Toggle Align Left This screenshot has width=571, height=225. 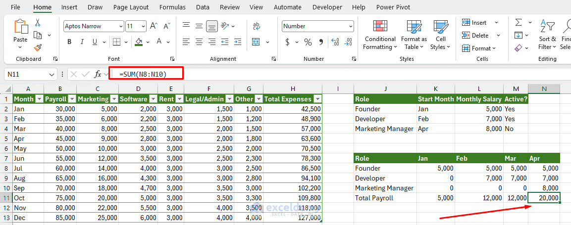pyautogui.click(x=186, y=42)
